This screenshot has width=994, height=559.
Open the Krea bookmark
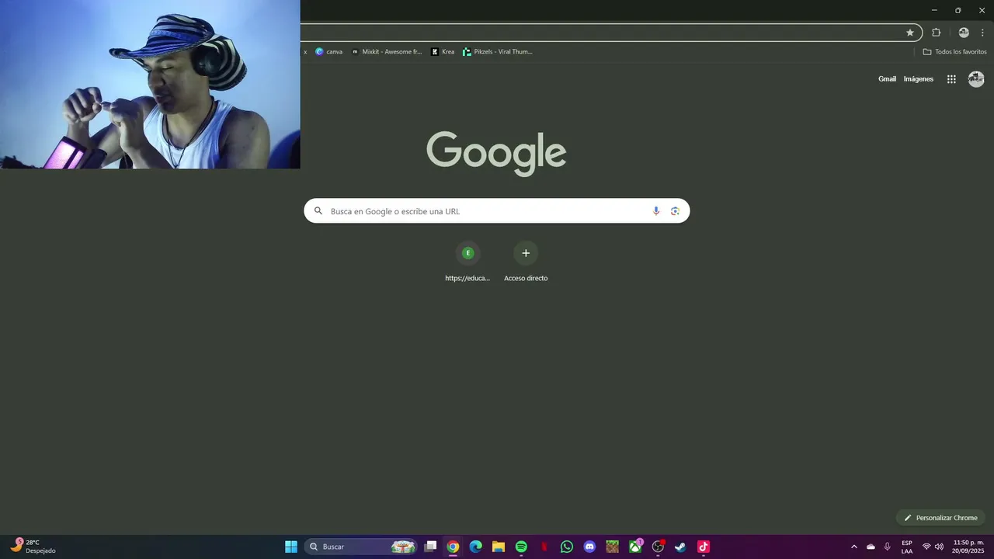point(443,52)
